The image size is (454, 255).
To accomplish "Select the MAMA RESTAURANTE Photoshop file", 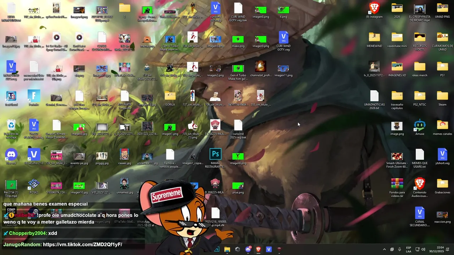I will (215, 159).
